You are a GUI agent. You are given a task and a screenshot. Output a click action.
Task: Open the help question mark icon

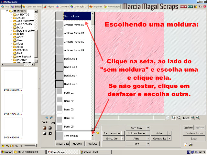(205, 6)
